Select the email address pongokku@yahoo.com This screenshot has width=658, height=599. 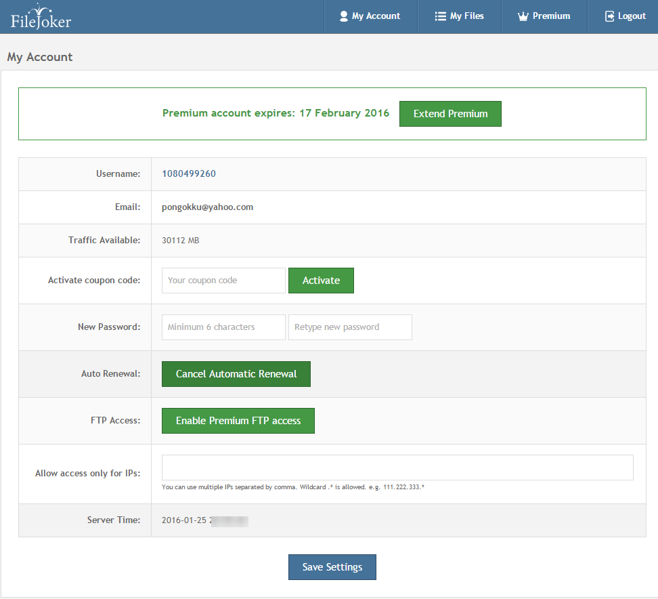click(x=207, y=207)
